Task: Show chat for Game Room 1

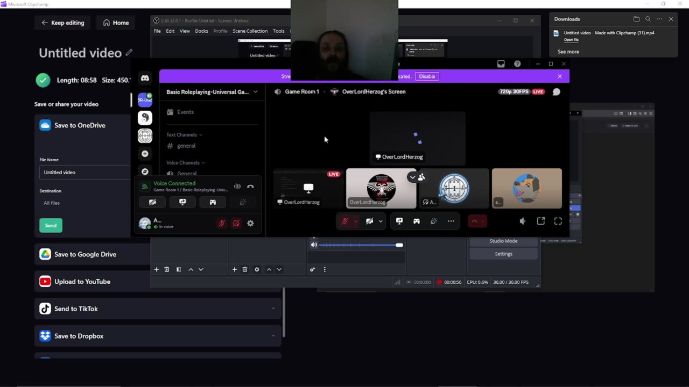Action: click(557, 92)
